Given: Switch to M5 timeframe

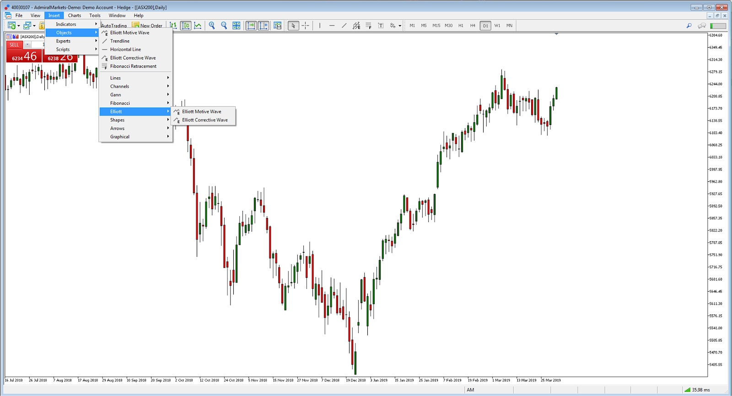Looking at the screenshot, I should pos(424,26).
